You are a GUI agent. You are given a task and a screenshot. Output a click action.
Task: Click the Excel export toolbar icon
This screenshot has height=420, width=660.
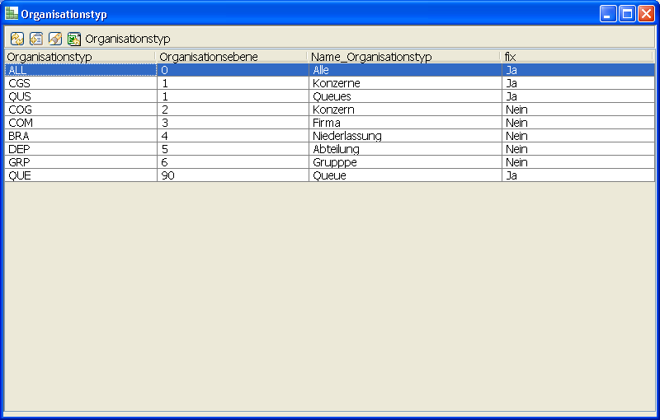[x=74, y=39]
